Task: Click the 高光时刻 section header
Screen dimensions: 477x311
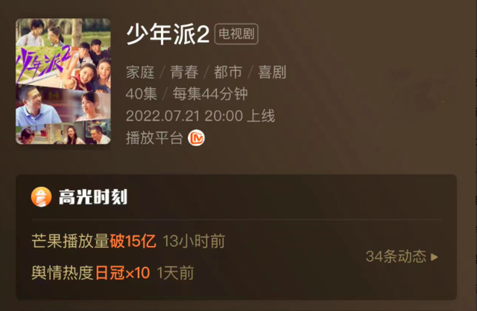Action: [92, 197]
